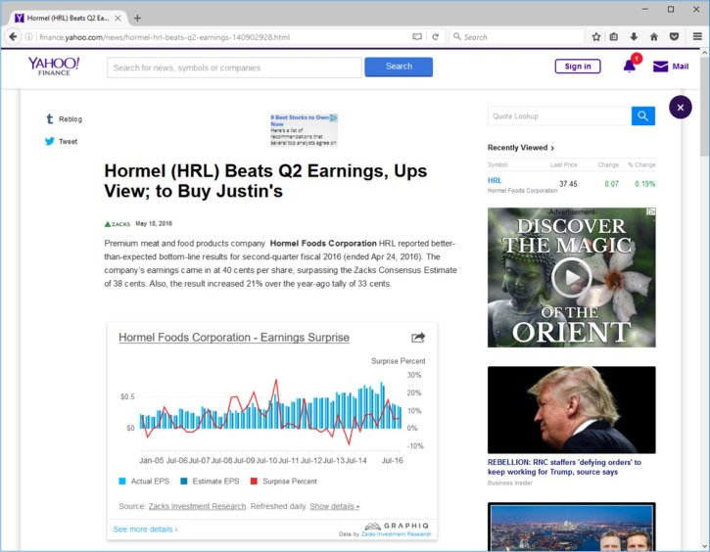Open Hormel Foods Corporation - Earnings Surprise title

(234, 338)
